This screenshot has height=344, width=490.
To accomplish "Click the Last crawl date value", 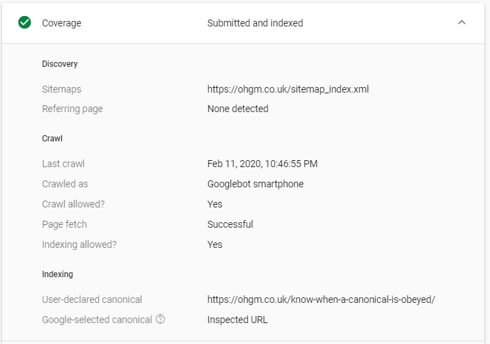I will point(262,164).
